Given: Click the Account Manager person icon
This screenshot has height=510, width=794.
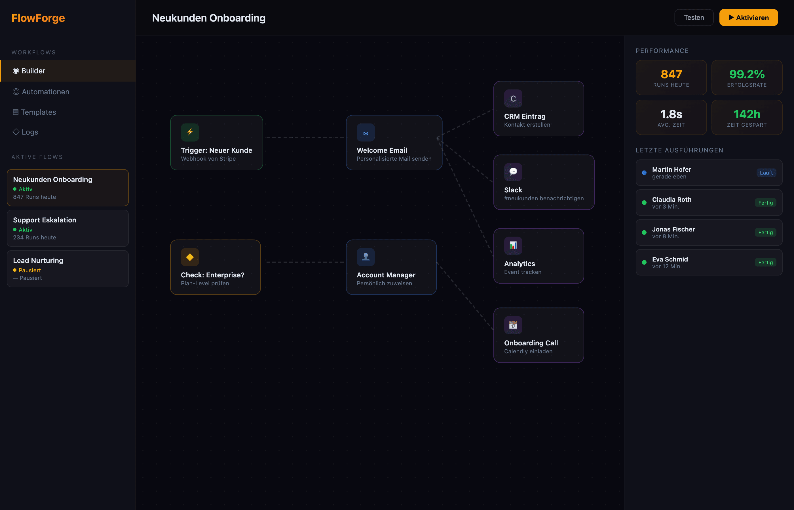Looking at the screenshot, I should 366,257.
